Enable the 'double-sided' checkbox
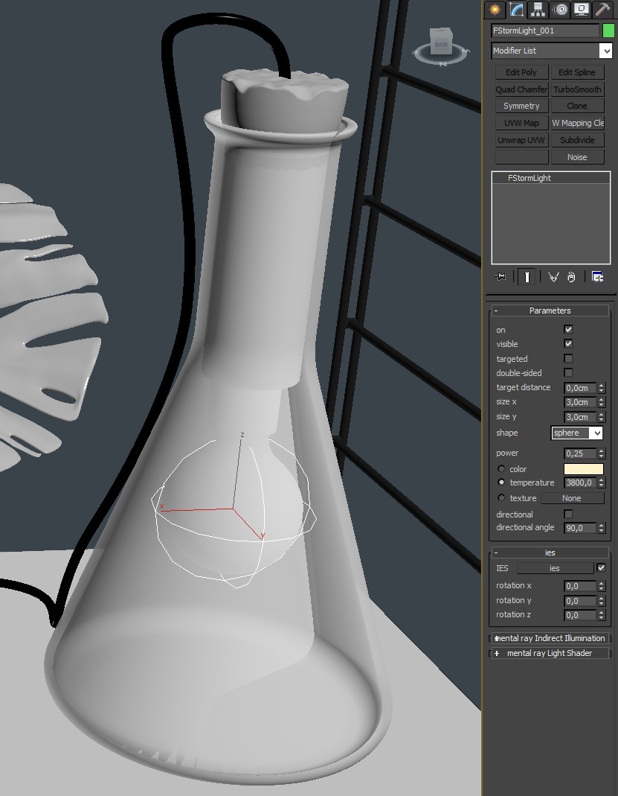This screenshot has width=618, height=796. pos(568,372)
